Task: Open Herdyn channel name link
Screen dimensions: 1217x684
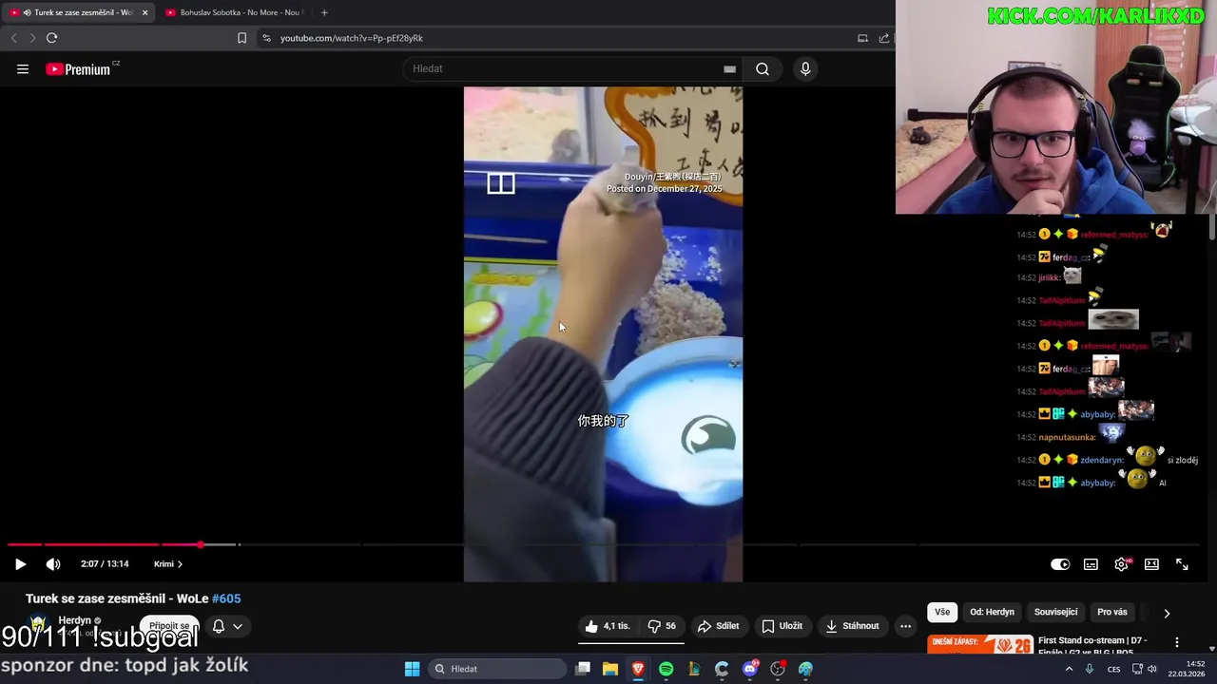Action: [75, 620]
